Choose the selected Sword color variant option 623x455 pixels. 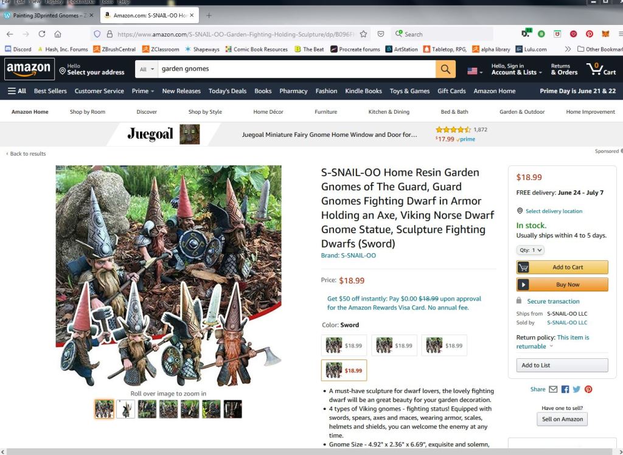[344, 370]
